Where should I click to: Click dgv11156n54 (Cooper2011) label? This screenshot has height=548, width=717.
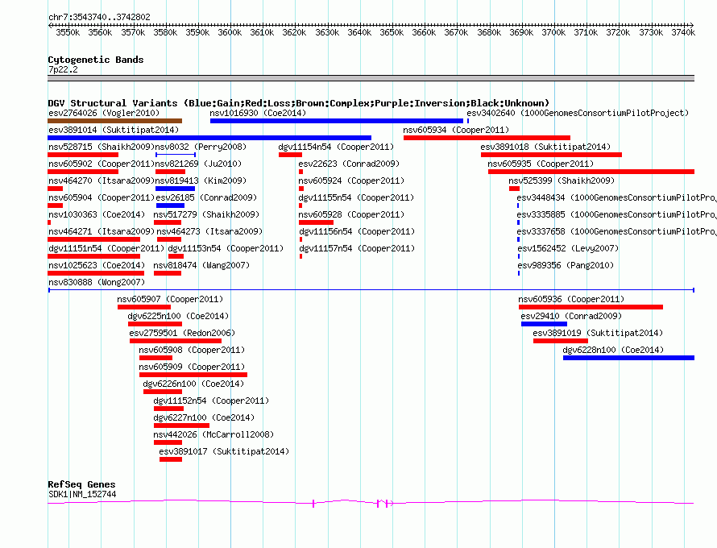(x=357, y=231)
